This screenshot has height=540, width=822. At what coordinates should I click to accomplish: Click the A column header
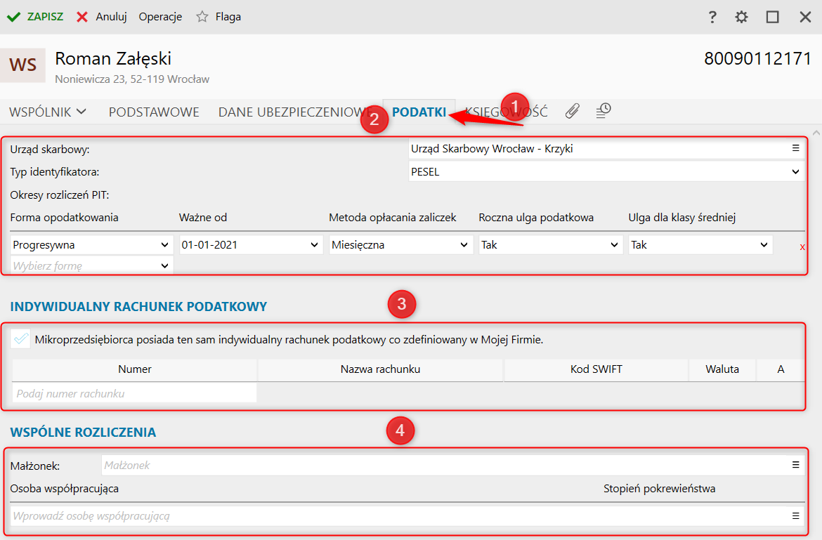[x=781, y=369]
